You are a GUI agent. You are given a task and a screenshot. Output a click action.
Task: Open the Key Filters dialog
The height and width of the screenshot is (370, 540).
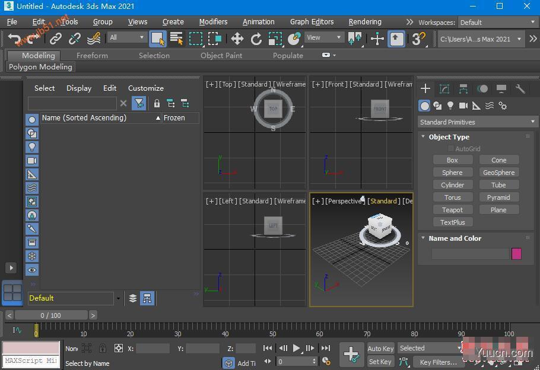pos(438,362)
